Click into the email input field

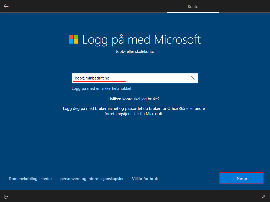(x=135, y=78)
